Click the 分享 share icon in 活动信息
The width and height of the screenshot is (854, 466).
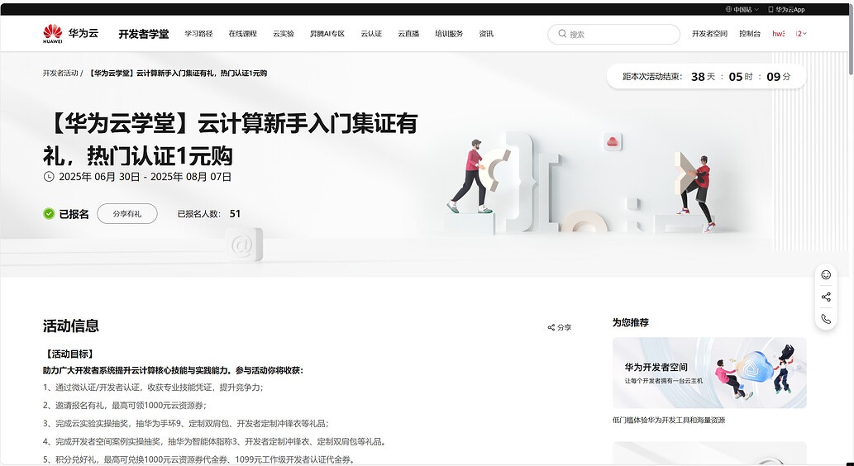click(551, 328)
